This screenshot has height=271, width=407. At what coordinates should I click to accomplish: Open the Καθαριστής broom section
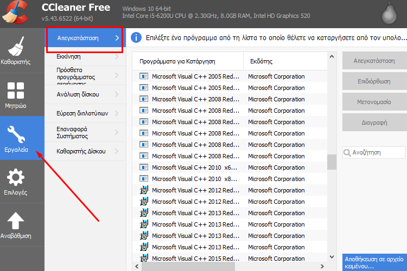click(16, 50)
